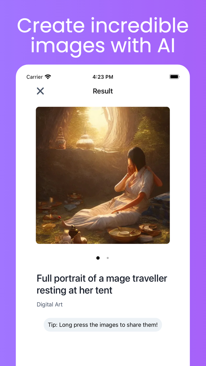The height and width of the screenshot is (366, 206).
Task: Tap the 'Long press the images' tip pill
Action: tap(103, 325)
